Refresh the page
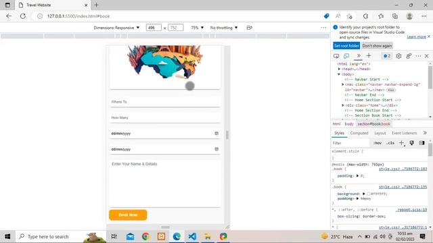Viewport: 433px width, 243px height. click(x=22, y=16)
